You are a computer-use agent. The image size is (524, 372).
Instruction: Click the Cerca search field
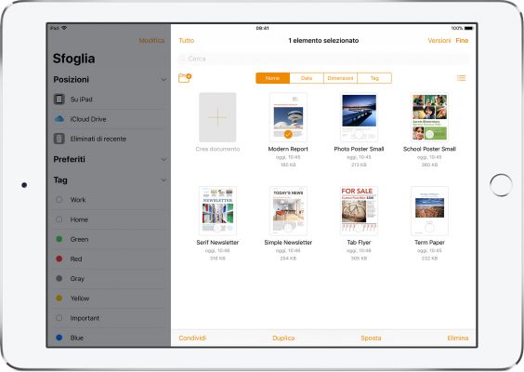pos(323,59)
